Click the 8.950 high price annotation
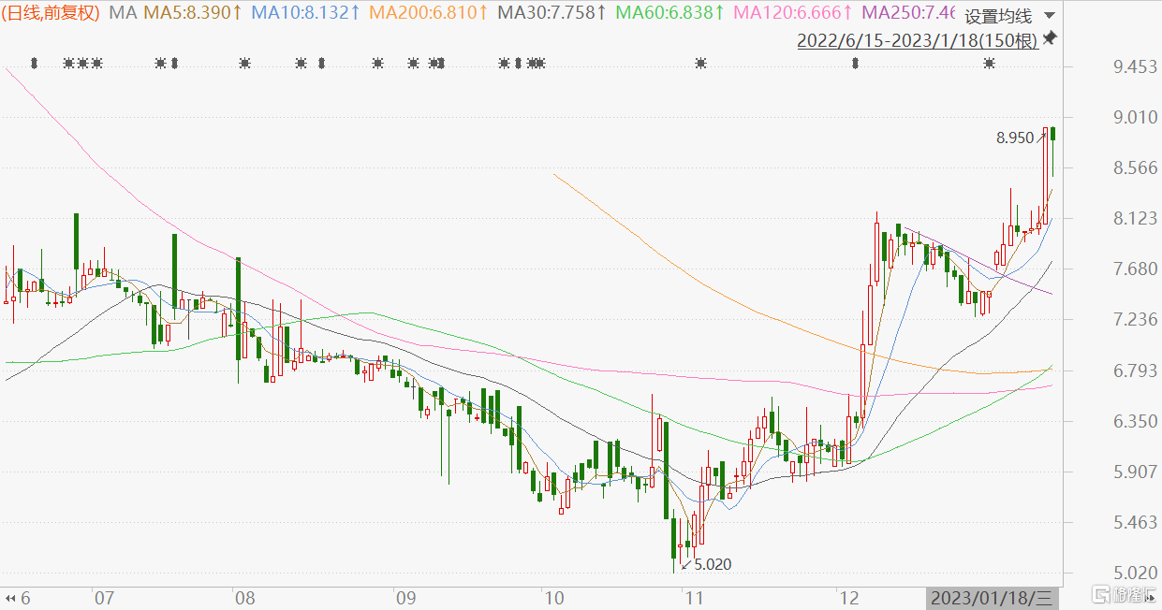Image resolution: width=1162 pixels, height=610 pixels. (1015, 138)
